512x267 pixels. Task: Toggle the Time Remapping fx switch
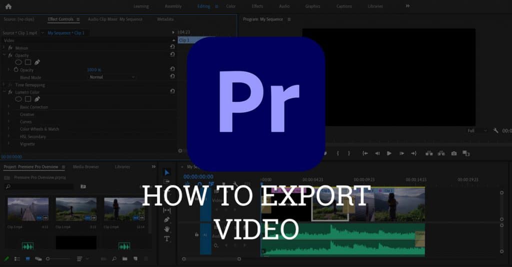[10, 85]
